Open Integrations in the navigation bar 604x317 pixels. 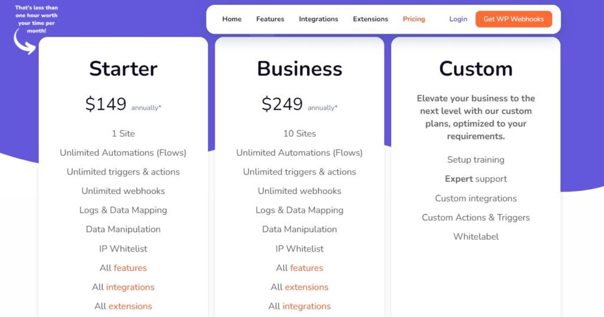[319, 19]
